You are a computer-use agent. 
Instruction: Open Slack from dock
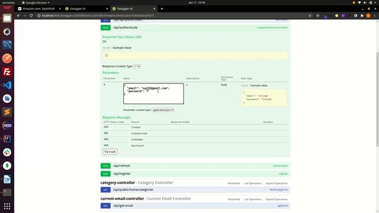(7, 152)
